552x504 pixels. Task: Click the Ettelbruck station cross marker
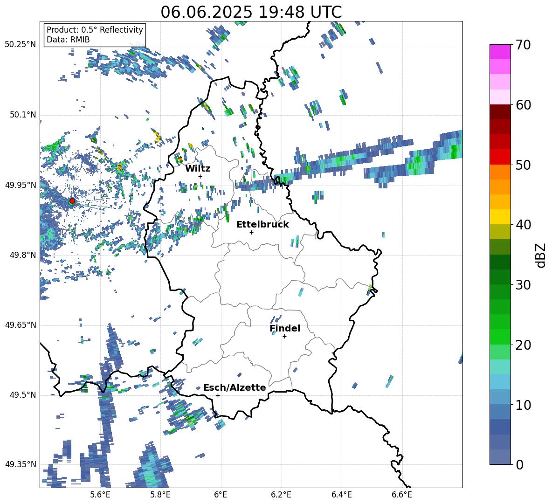(251, 232)
